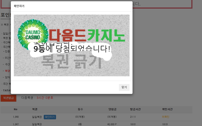Click the No column header

click(x=16, y=109)
